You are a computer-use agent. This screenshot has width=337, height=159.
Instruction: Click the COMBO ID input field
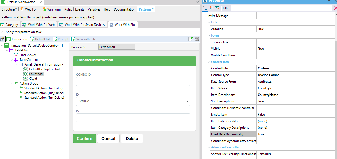133,81
